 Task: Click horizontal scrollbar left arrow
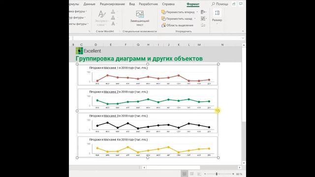point(144,167)
